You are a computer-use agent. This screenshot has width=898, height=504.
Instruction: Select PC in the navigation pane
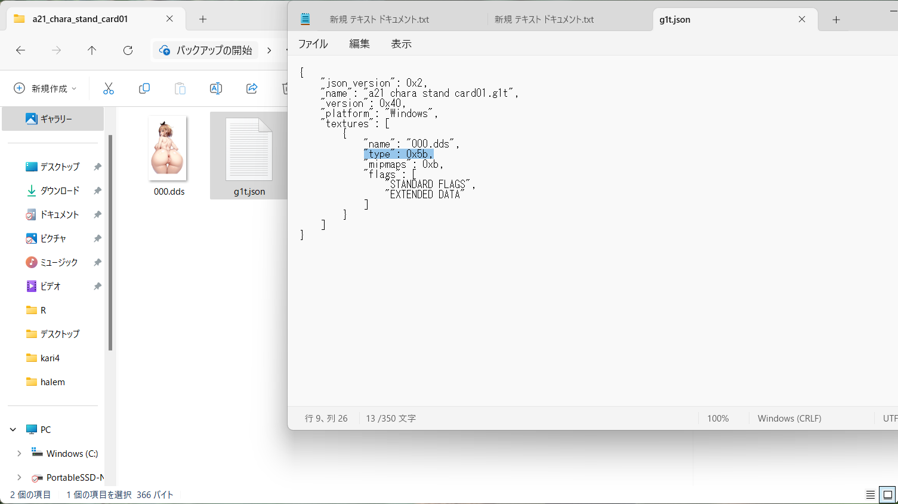(x=39, y=429)
